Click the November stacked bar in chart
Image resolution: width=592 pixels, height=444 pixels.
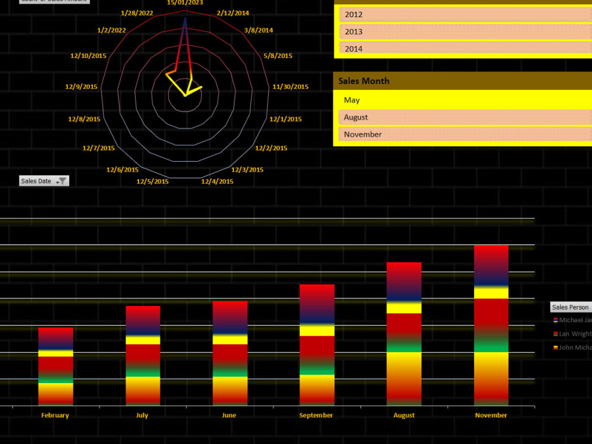point(491,326)
